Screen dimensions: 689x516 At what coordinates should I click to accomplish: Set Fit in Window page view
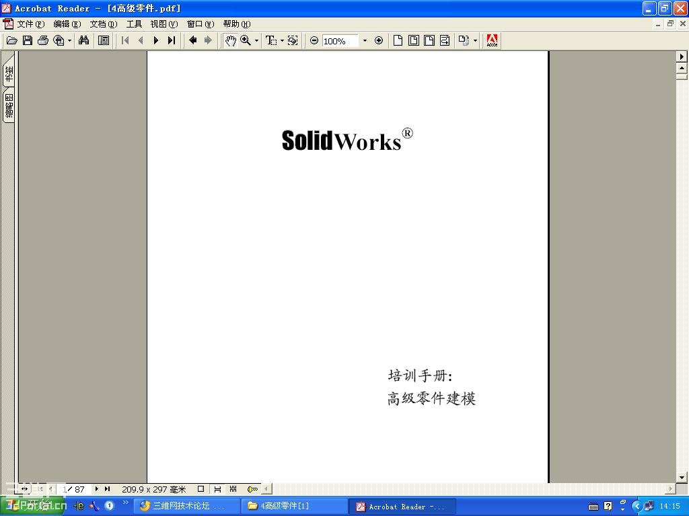414,41
